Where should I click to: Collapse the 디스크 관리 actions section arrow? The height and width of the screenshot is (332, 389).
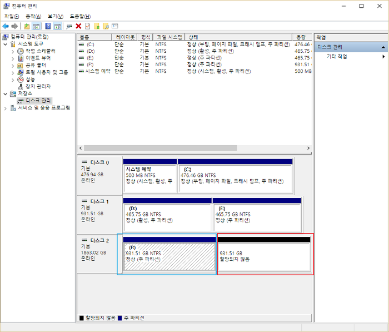pos(383,47)
